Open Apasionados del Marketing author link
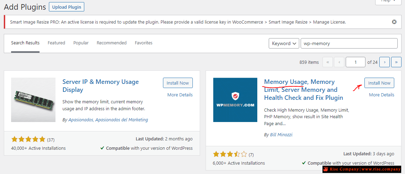The width and height of the screenshot is (405, 174). point(108,120)
